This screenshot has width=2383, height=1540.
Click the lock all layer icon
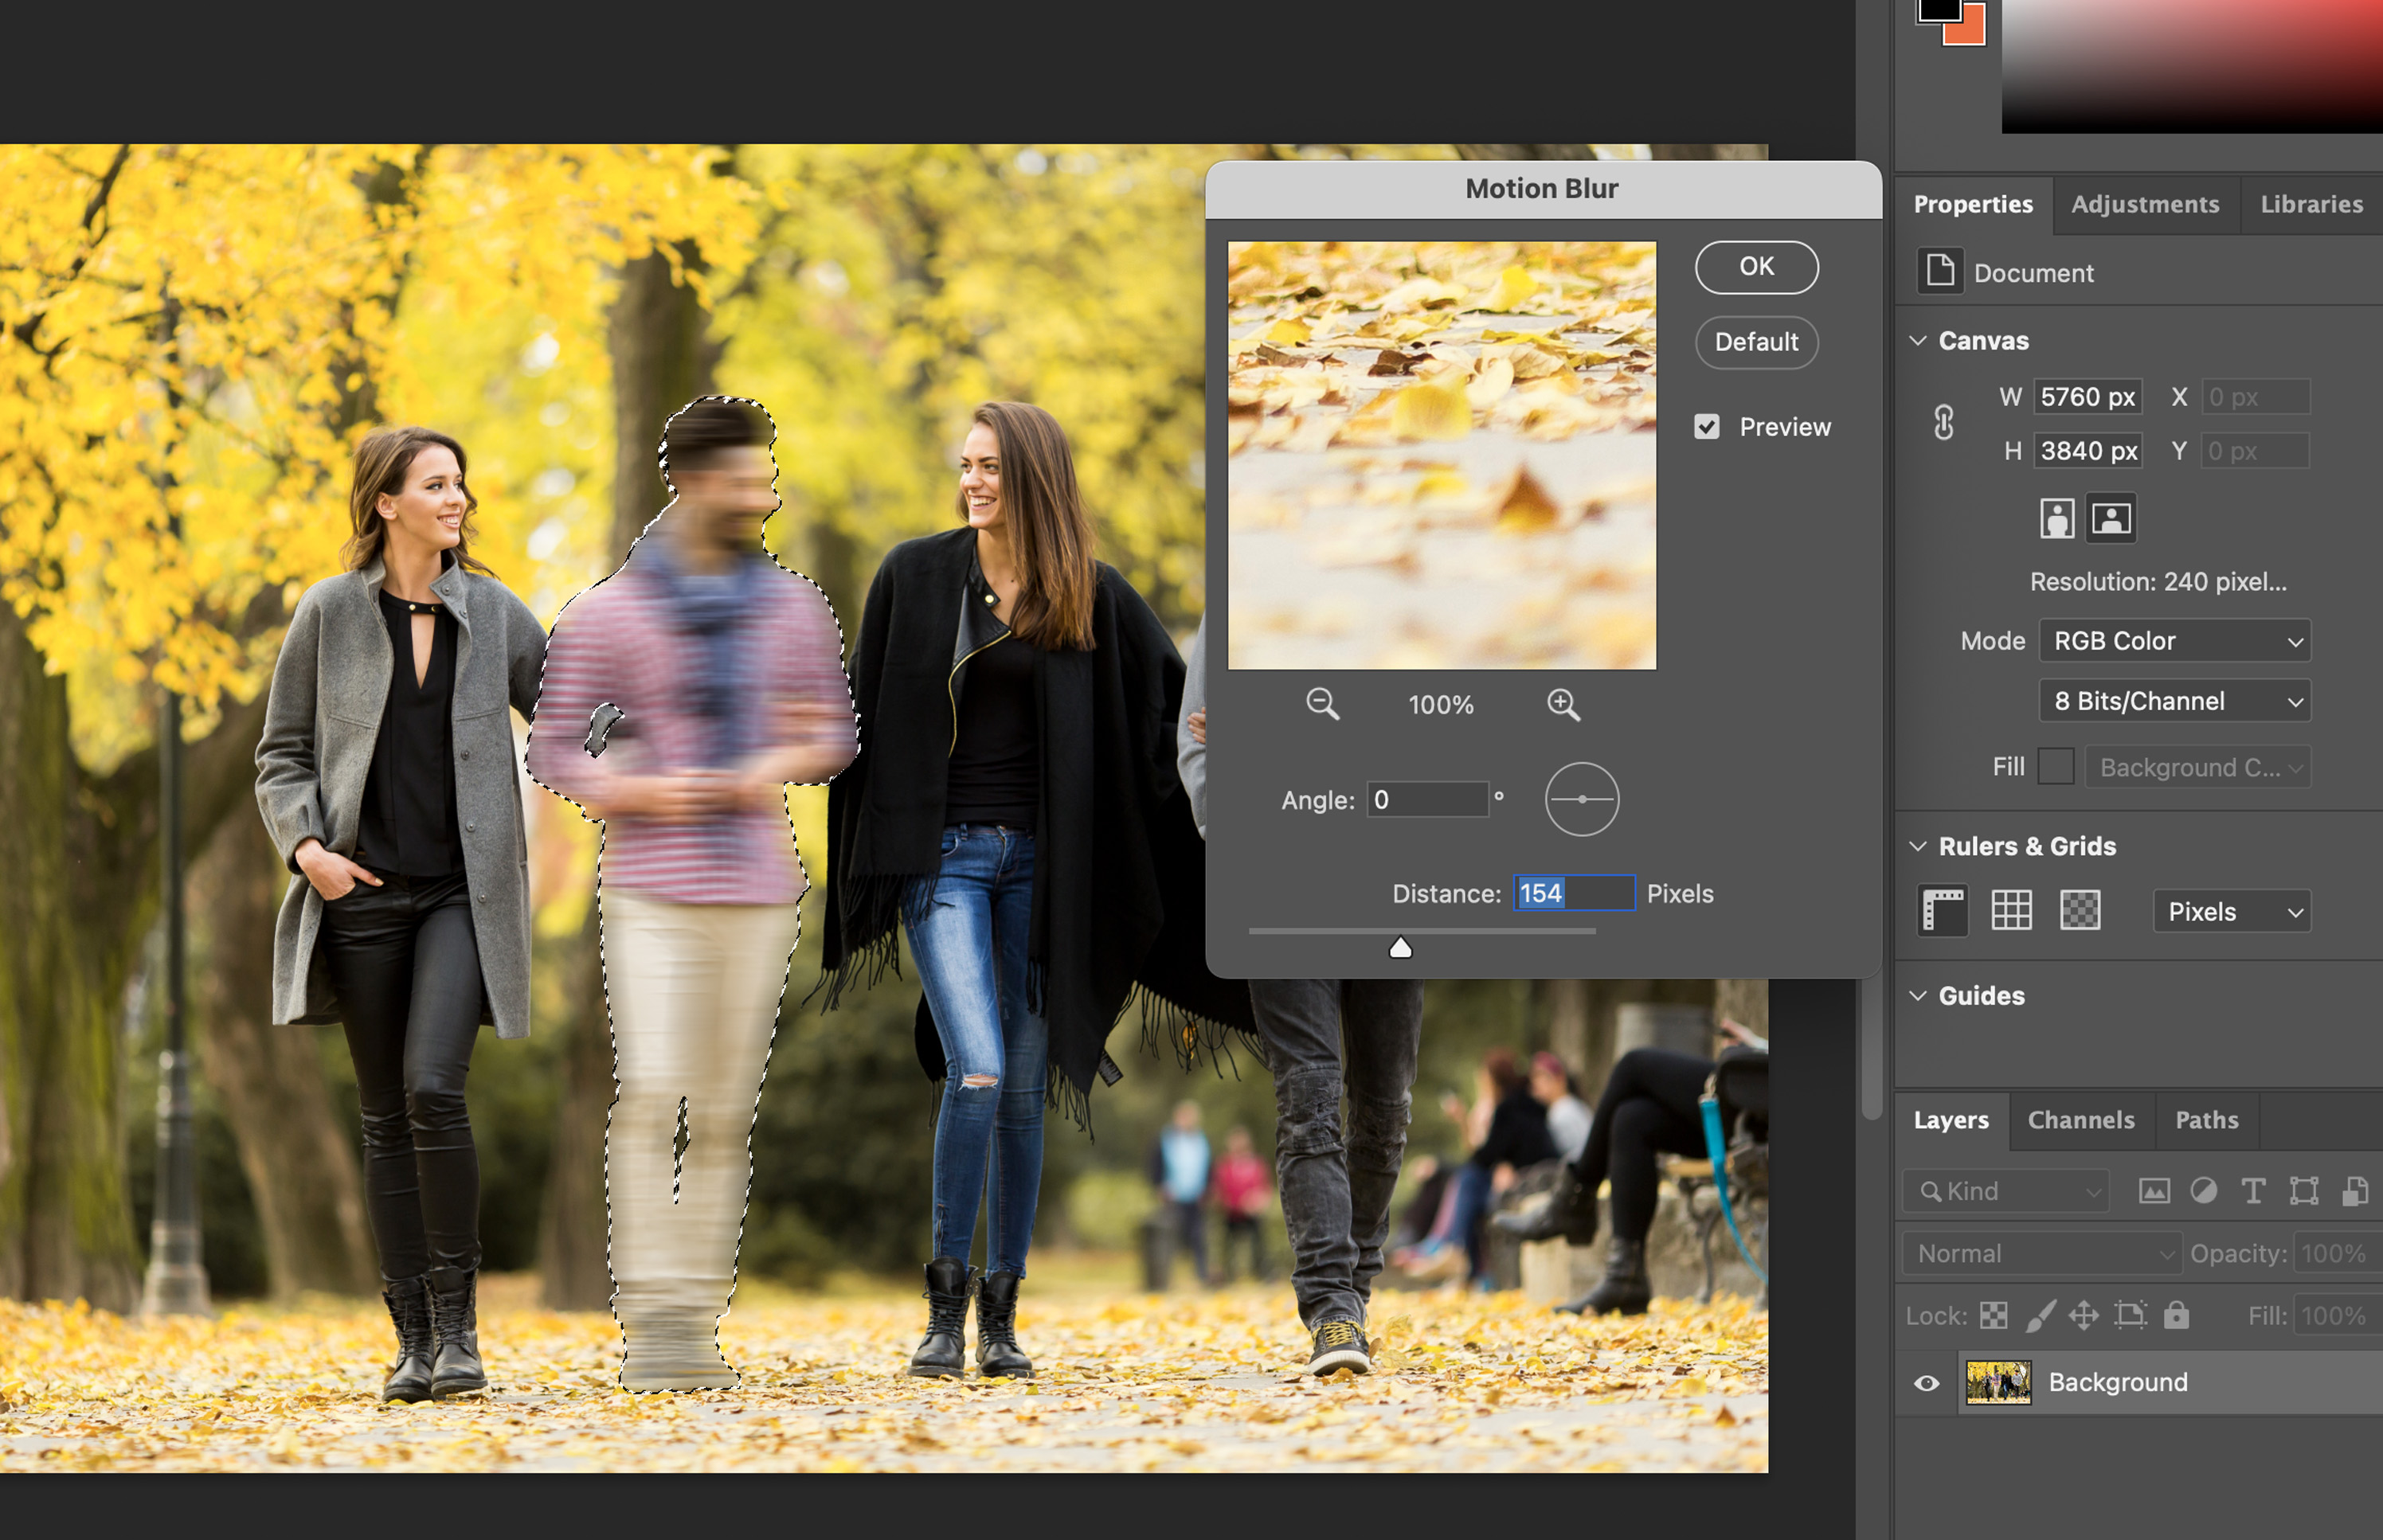click(x=2176, y=1315)
